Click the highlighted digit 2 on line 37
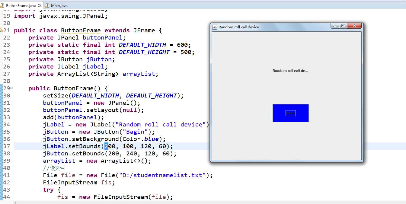The width and height of the screenshot is (406, 204). 106,146
